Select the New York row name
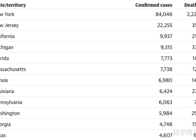Image resolution: width=196 pixels, height=140 pixels. pyautogui.click(x=7, y=14)
